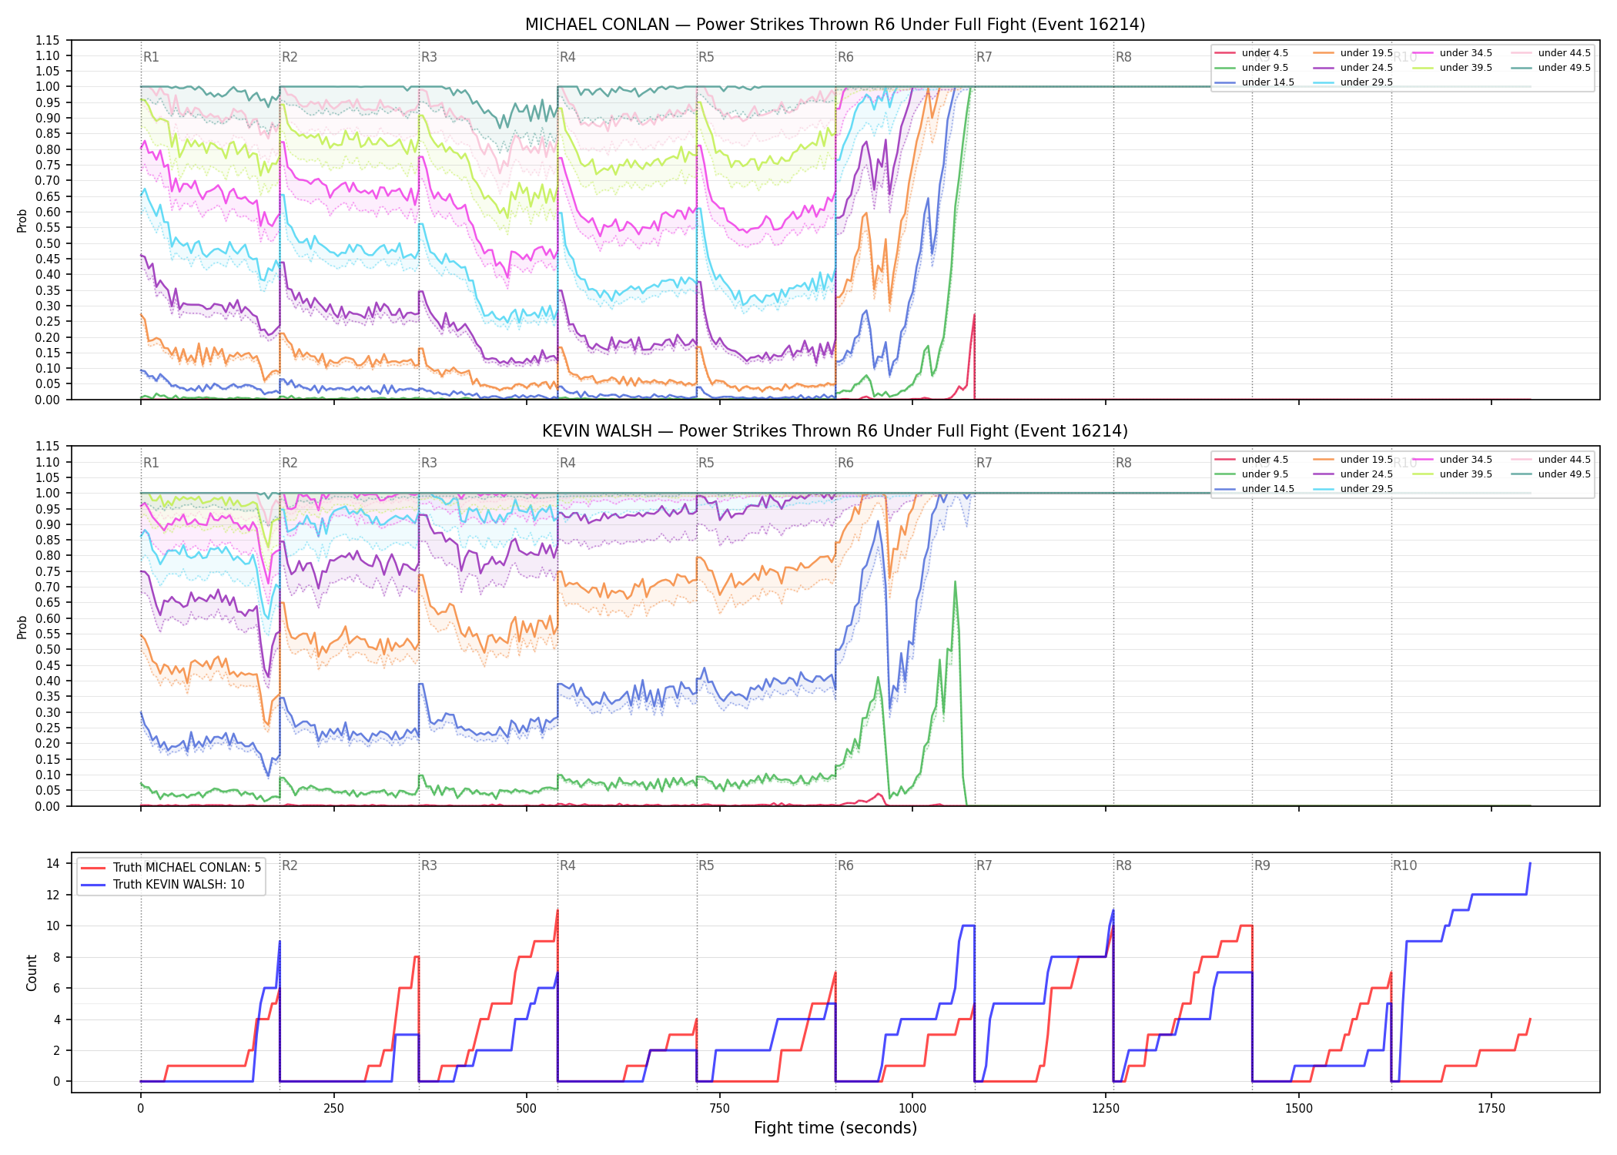
Task: Click x-axis tick label 500
Action: [x=527, y=1109]
